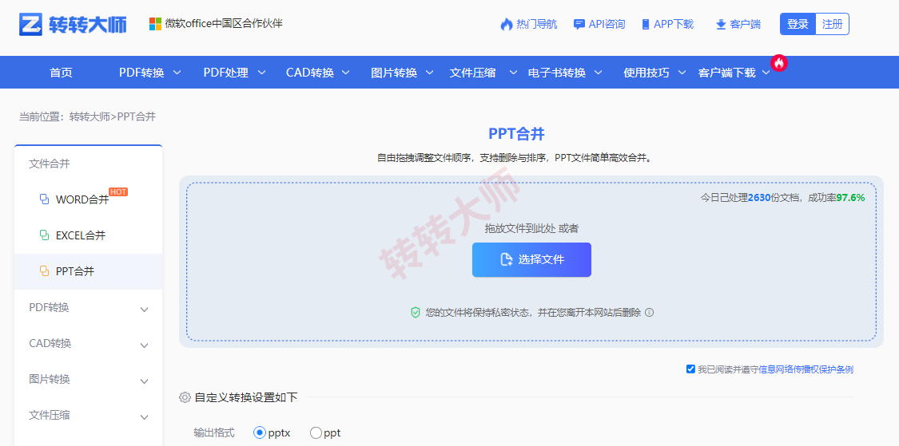Open the CAD转换 navigation menu
The width and height of the screenshot is (899, 446).
[310, 73]
